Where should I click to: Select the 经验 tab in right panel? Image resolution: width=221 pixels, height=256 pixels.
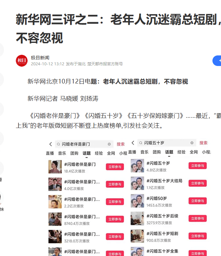point(181,152)
